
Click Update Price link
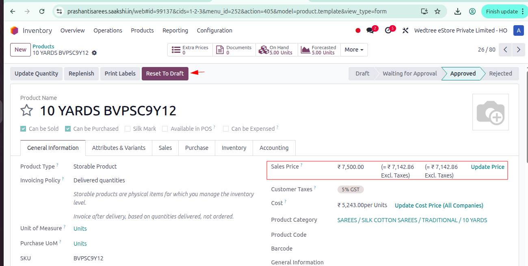coord(487,167)
